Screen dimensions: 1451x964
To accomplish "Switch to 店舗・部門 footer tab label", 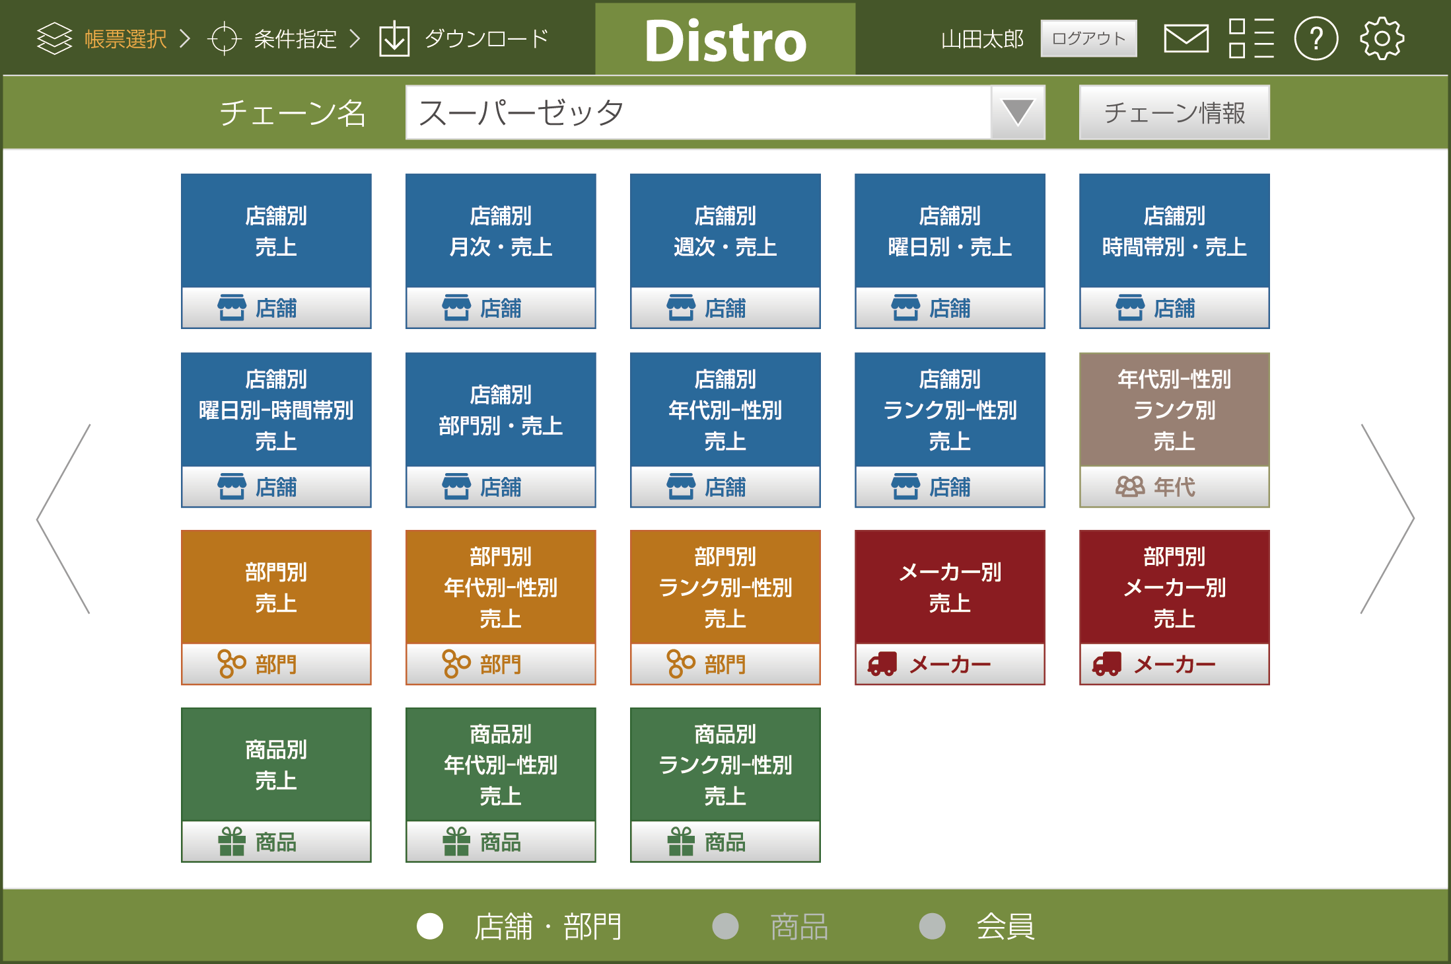I will (x=548, y=926).
